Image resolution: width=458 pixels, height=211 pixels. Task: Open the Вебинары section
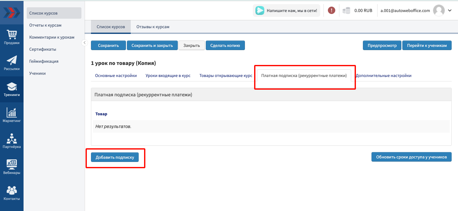click(x=12, y=167)
